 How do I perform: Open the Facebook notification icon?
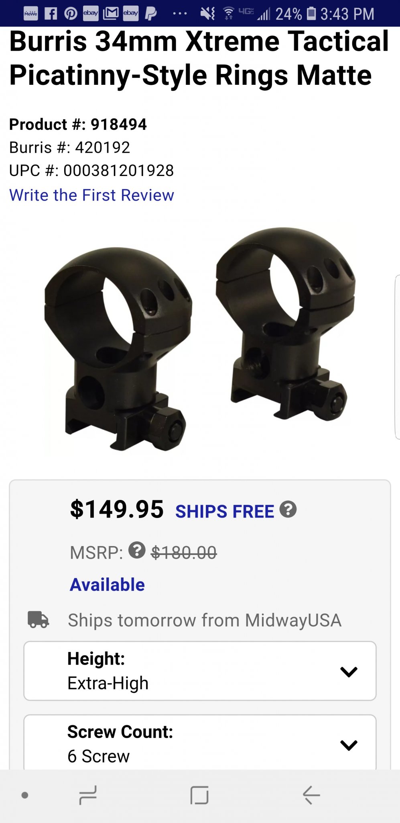pyautogui.click(x=51, y=14)
